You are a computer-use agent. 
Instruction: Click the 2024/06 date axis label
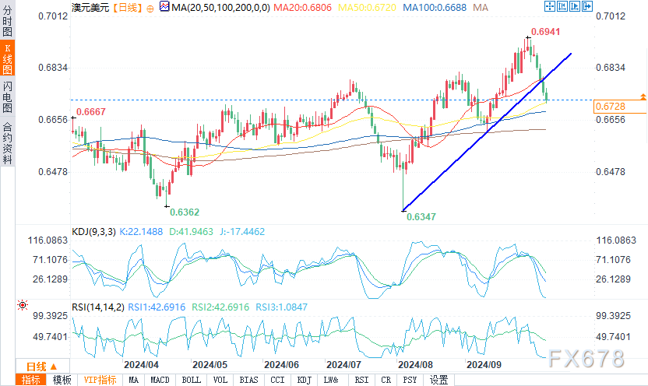[x=281, y=364]
